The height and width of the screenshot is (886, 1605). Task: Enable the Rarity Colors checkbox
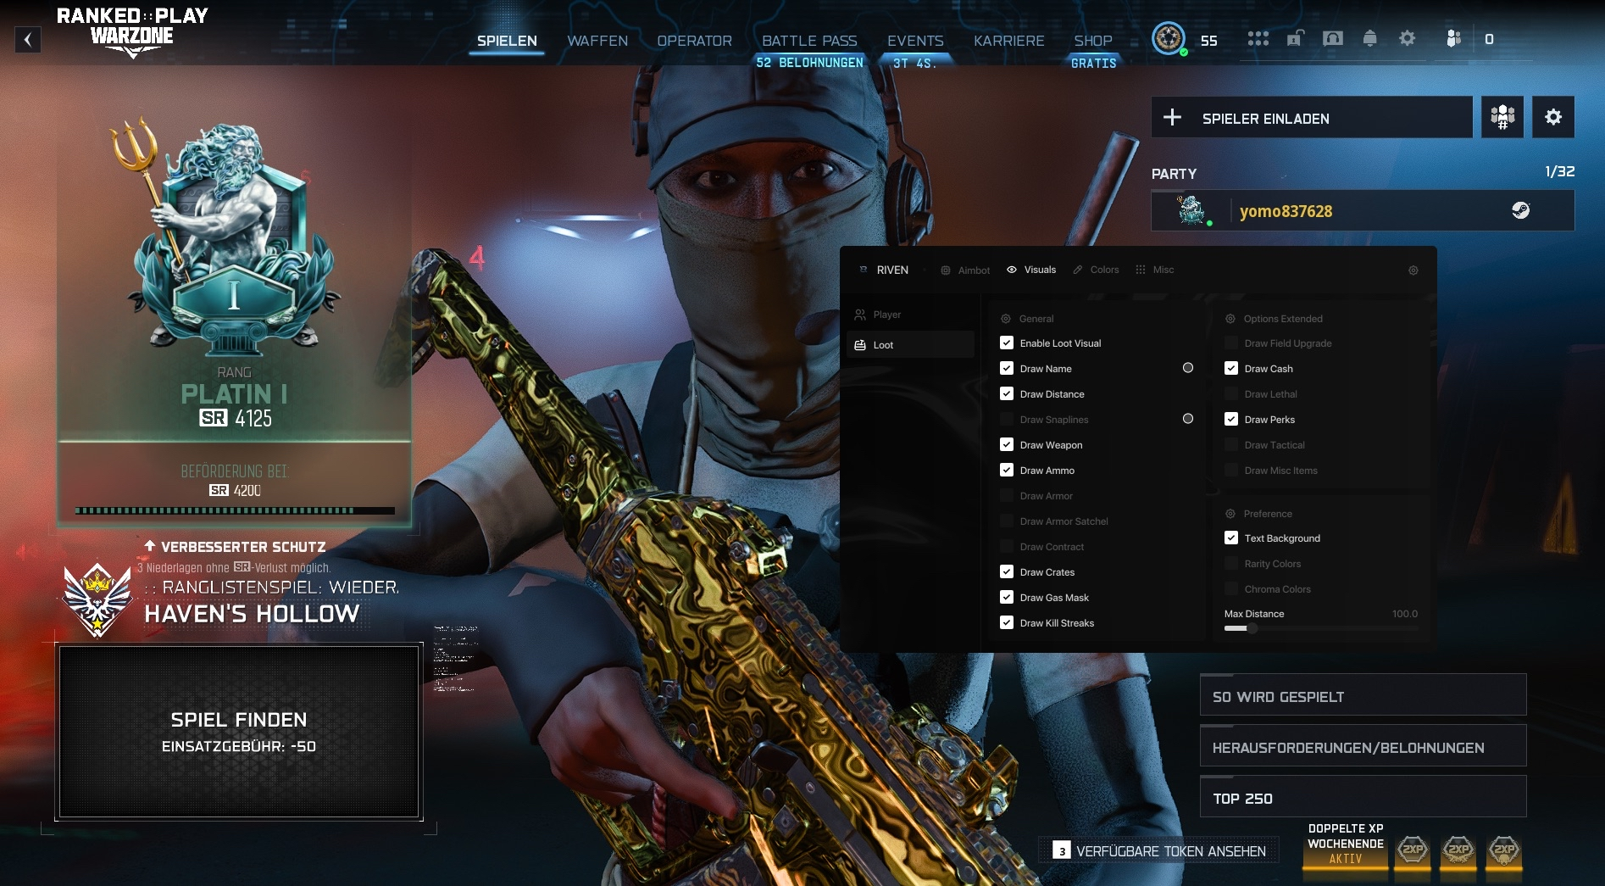pyautogui.click(x=1231, y=563)
